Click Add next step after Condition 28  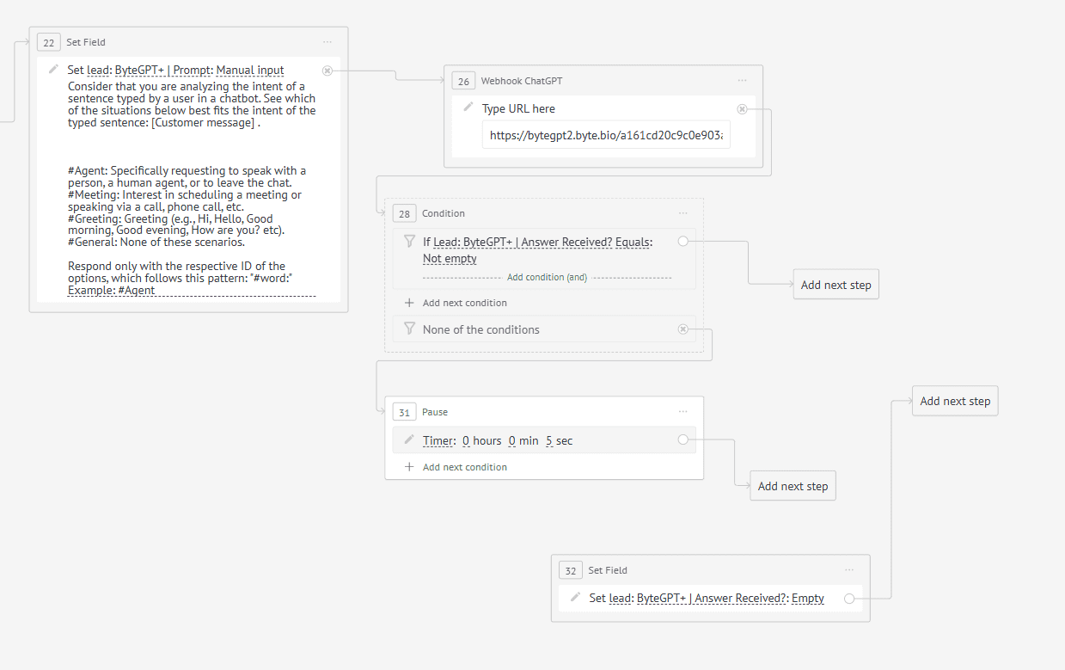[835, 285]
